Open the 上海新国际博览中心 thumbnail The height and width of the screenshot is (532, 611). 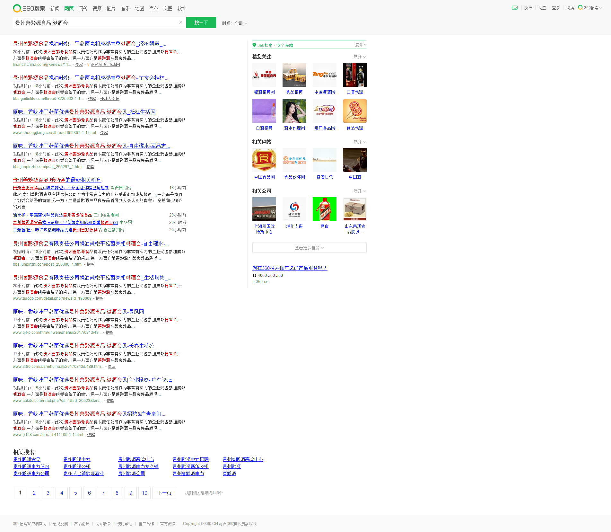[264, 209]
